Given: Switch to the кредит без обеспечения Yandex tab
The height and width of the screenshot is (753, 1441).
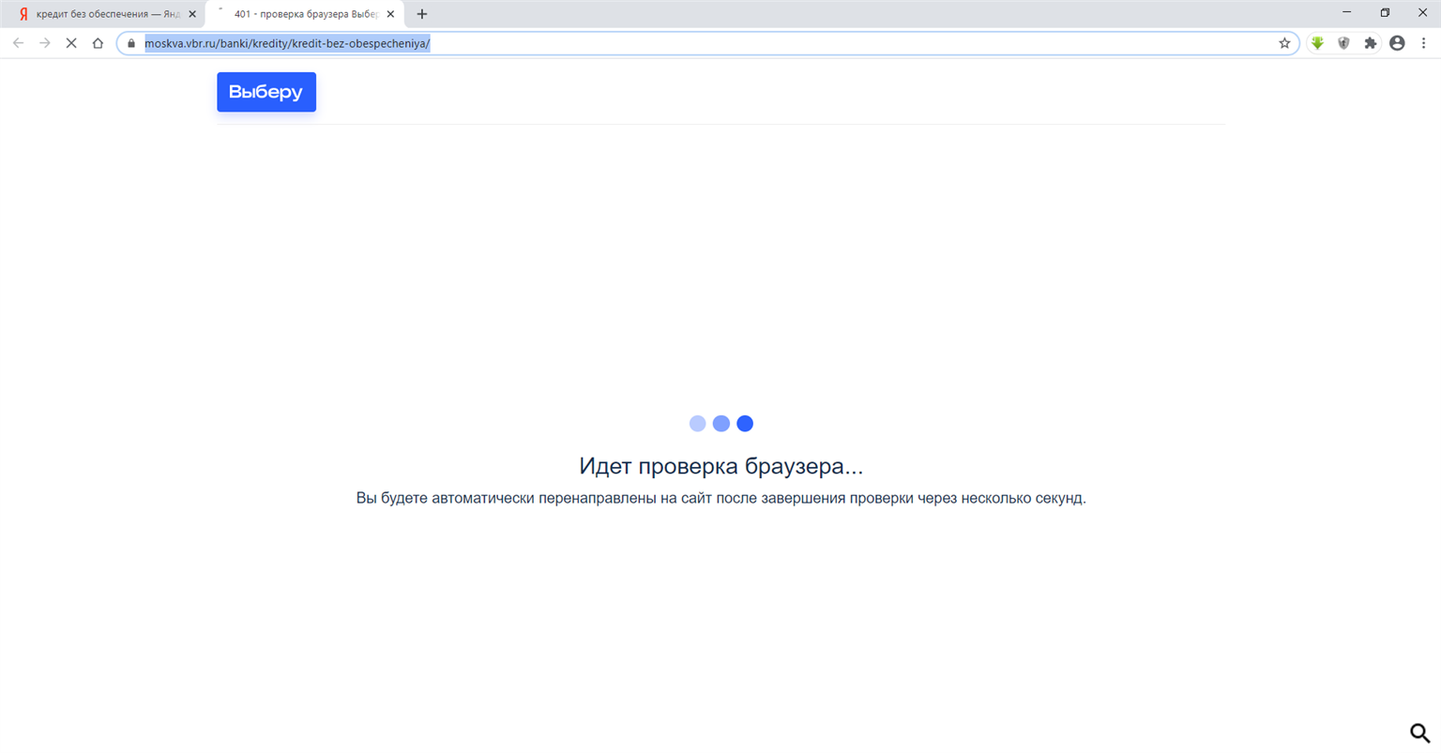Looking at the screenshot, I should click(103, 14).
